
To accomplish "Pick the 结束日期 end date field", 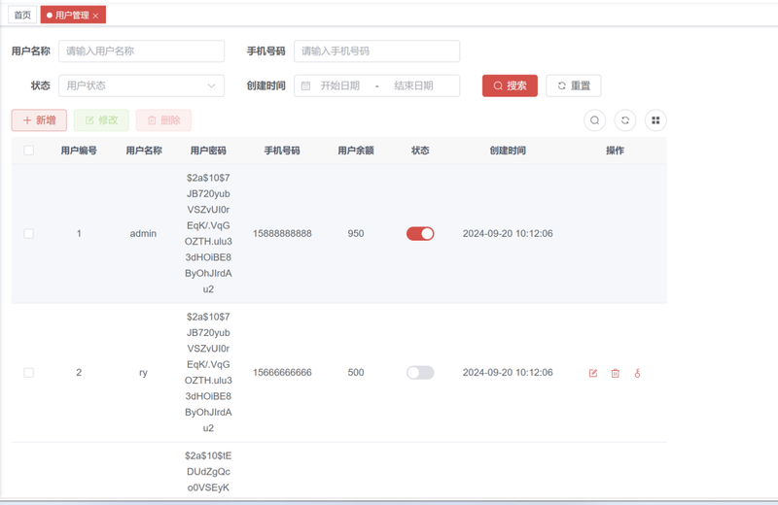I will coord(413,85).
